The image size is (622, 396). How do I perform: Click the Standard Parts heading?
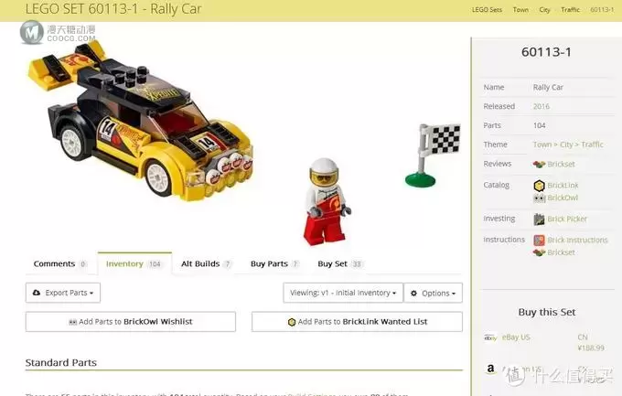pyautogui.click(x=61, y=363)
